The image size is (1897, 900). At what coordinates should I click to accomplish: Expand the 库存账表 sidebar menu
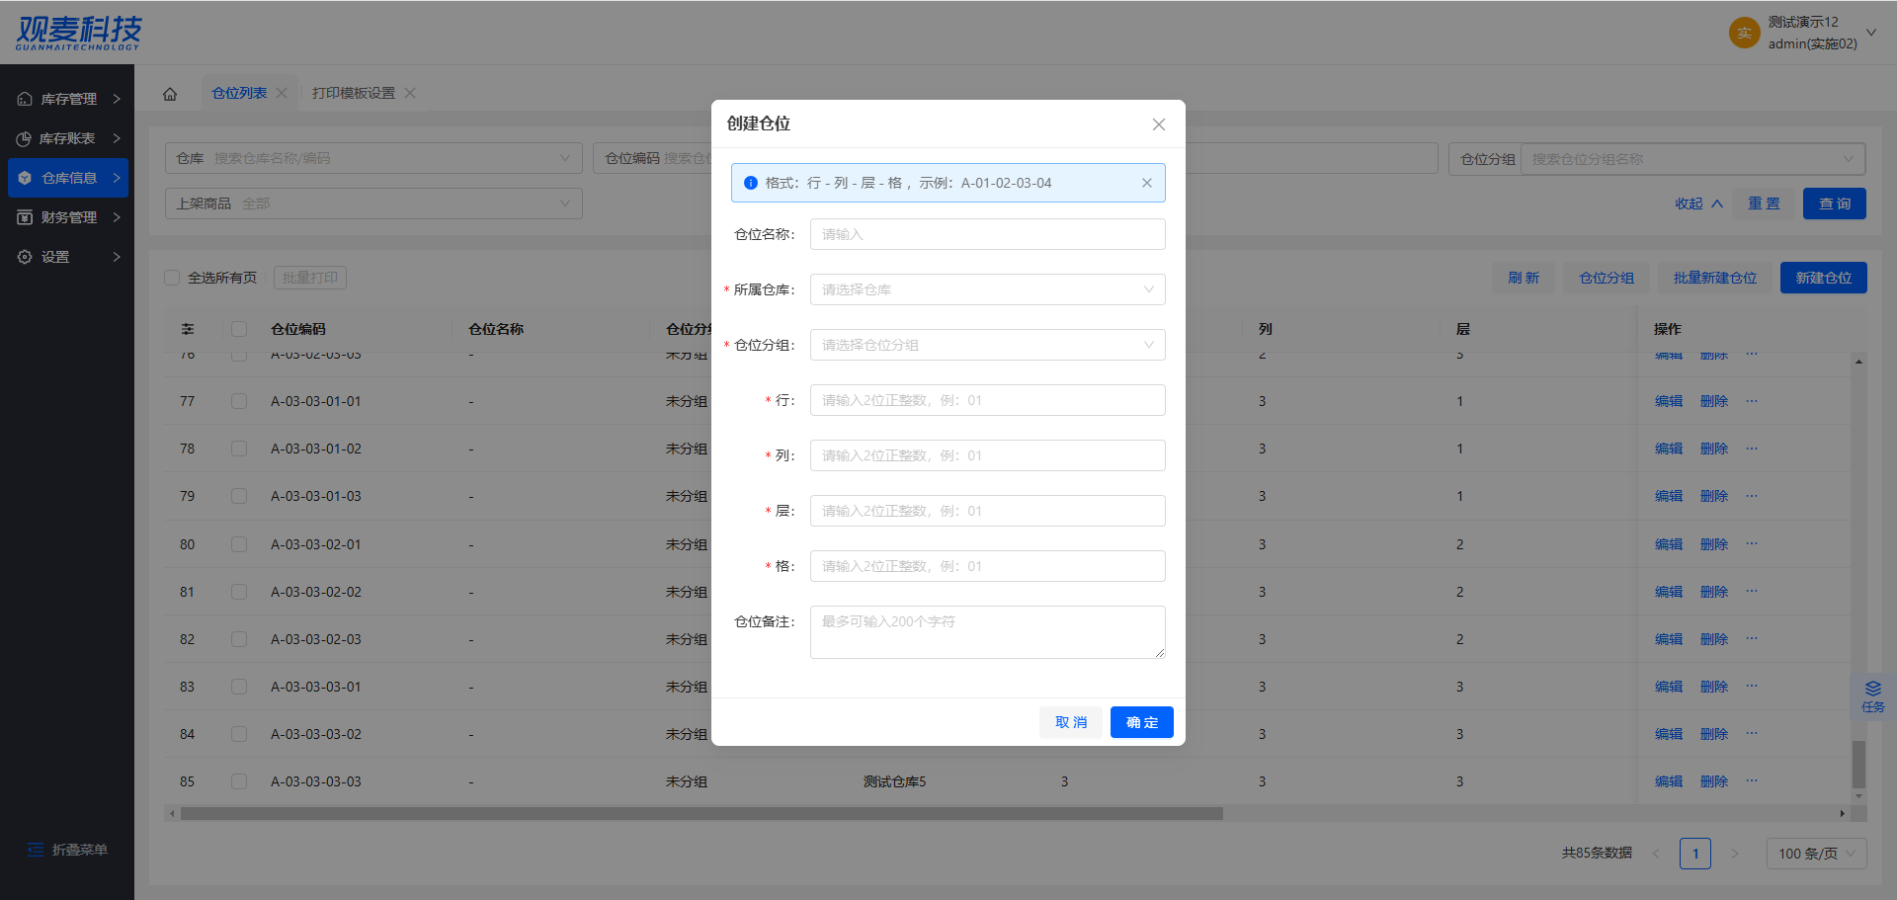tap(117, 138)
